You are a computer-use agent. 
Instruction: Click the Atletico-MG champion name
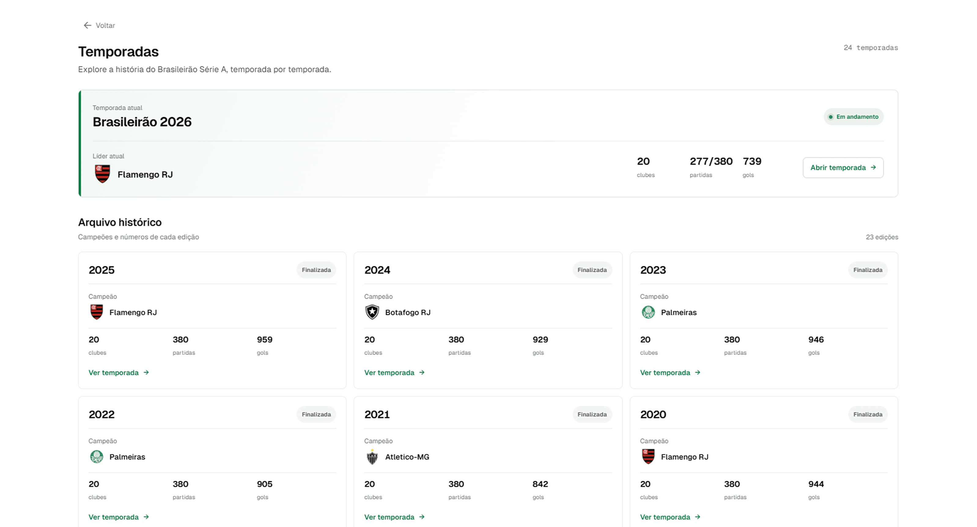click(407, 457)
